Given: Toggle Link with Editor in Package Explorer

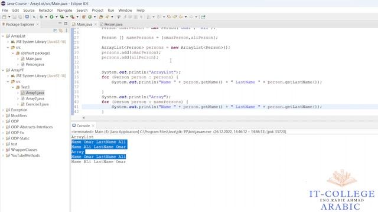Looking at the screenshot, I should pos(60,31).
